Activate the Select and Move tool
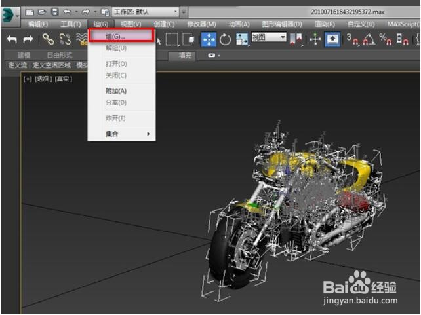 (209, 39)
